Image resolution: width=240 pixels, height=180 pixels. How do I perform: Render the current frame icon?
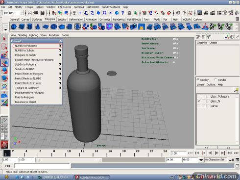coord(206,13)
